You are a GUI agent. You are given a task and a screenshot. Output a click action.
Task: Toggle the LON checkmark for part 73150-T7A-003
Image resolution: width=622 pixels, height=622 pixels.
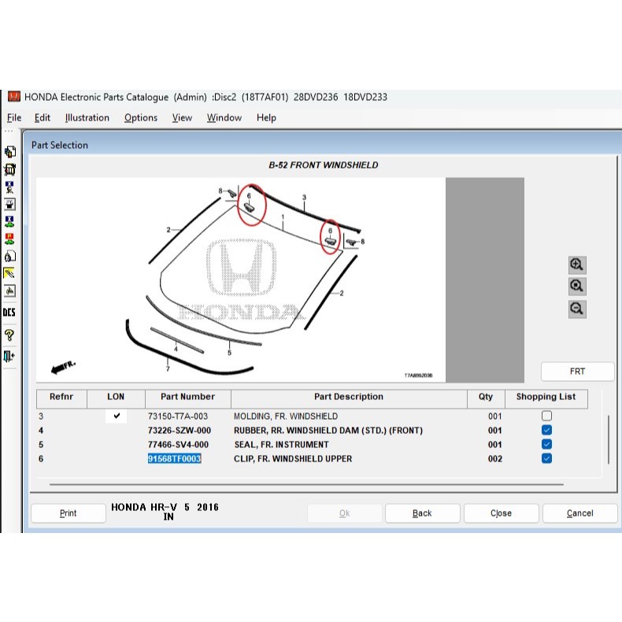coord(117,416)
